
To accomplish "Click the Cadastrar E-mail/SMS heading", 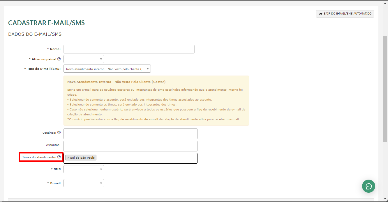I will point(47,23).
